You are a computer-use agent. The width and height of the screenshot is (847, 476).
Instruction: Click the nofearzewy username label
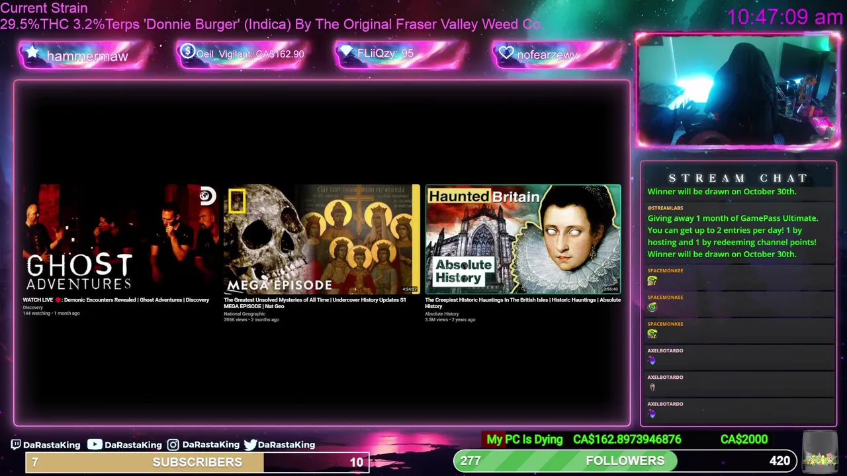coord(547,55)
